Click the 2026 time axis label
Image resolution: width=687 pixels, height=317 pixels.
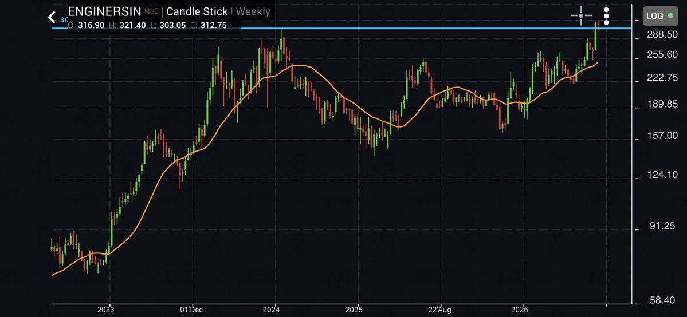click(x=520, y=310)
